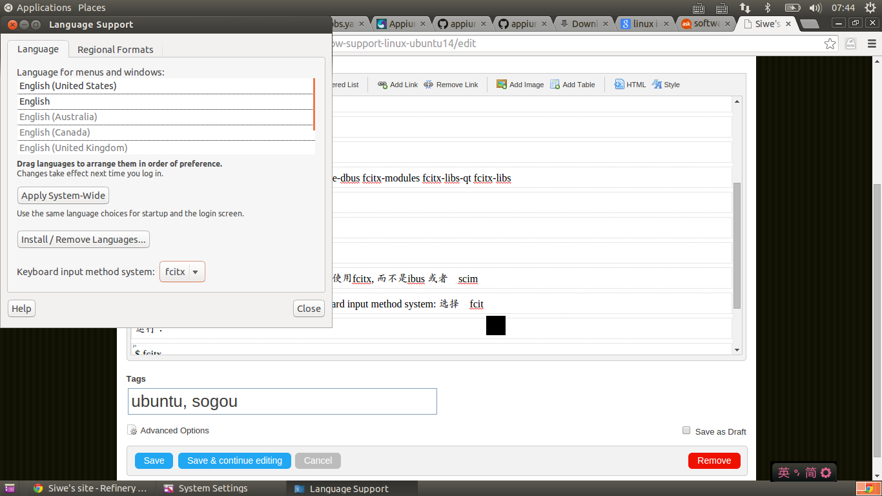Open the Places menu

click(91, 7)
